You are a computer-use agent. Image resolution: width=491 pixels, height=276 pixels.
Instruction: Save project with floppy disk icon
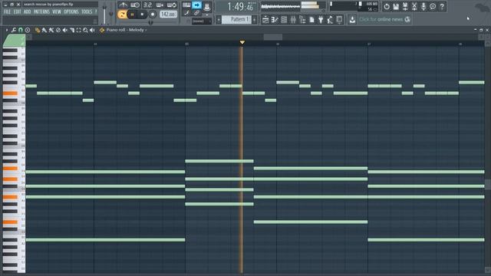[396, 7]
